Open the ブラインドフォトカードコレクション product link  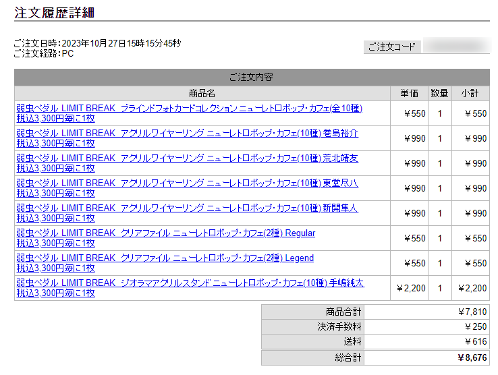(x=190, y=113)
